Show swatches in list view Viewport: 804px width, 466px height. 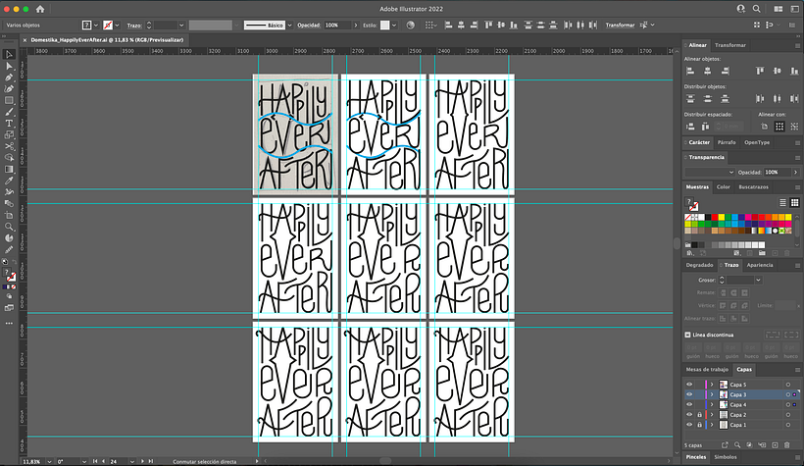coord(782,203)
